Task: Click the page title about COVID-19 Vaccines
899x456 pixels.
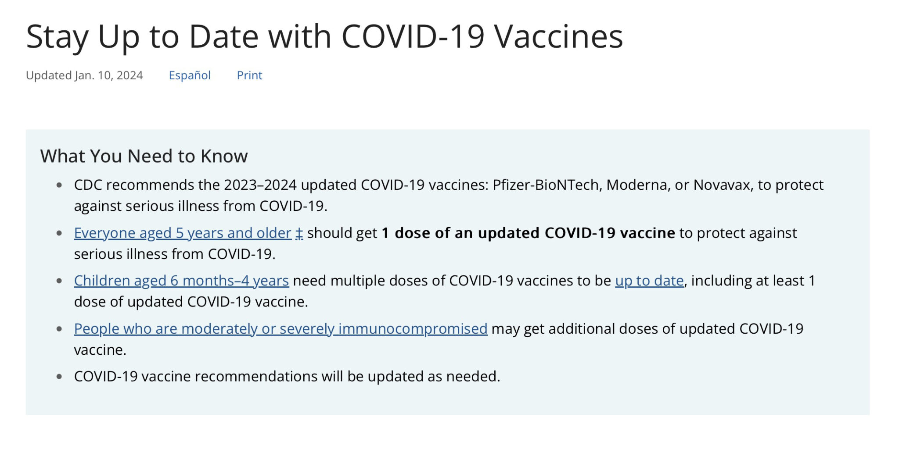Action: (x=324, y=36)
